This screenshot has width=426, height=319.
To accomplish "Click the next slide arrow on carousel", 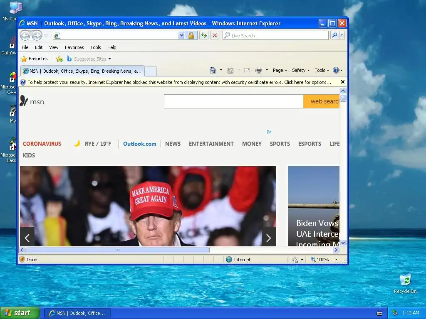I will tap(269, 238).
